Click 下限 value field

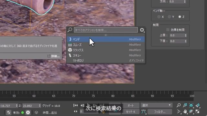(177, 41)
